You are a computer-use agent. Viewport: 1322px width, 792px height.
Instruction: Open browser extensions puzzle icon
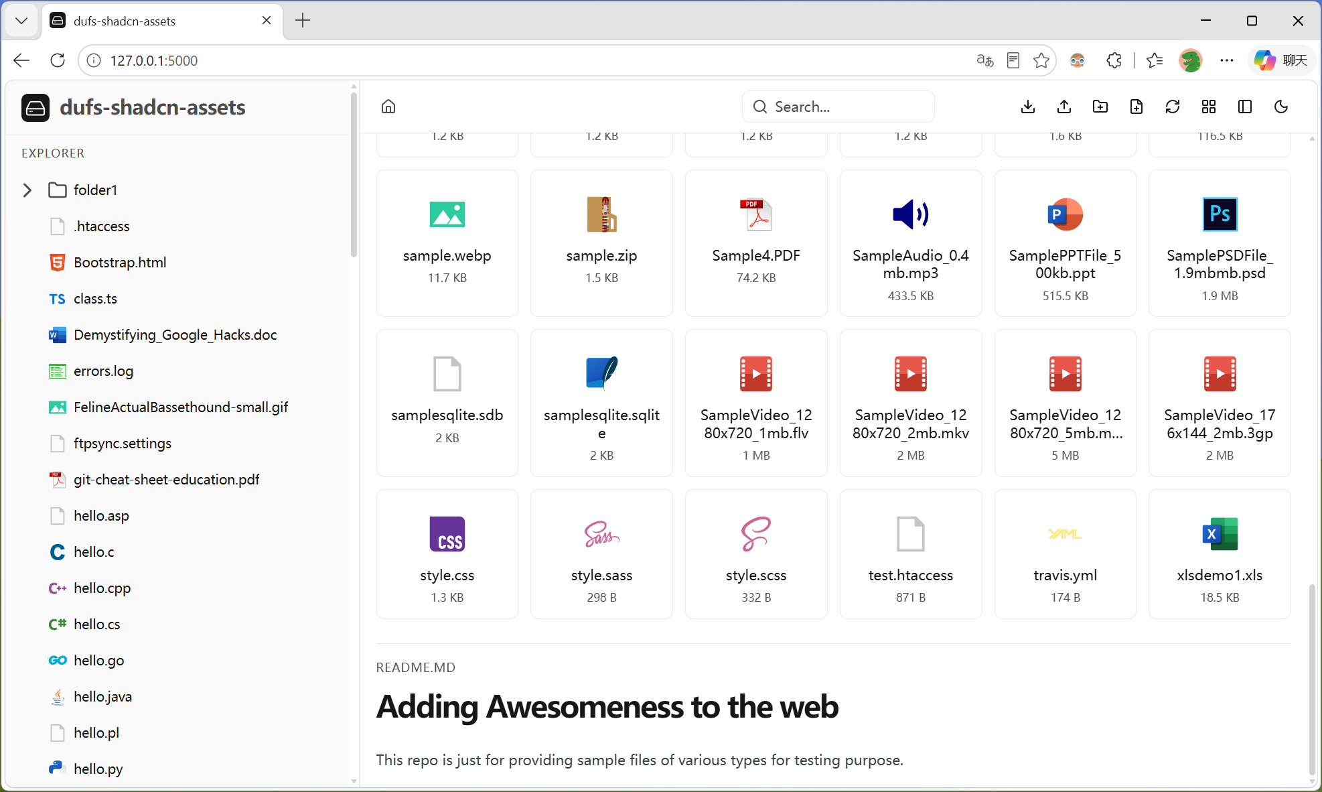pos(1114,60)
